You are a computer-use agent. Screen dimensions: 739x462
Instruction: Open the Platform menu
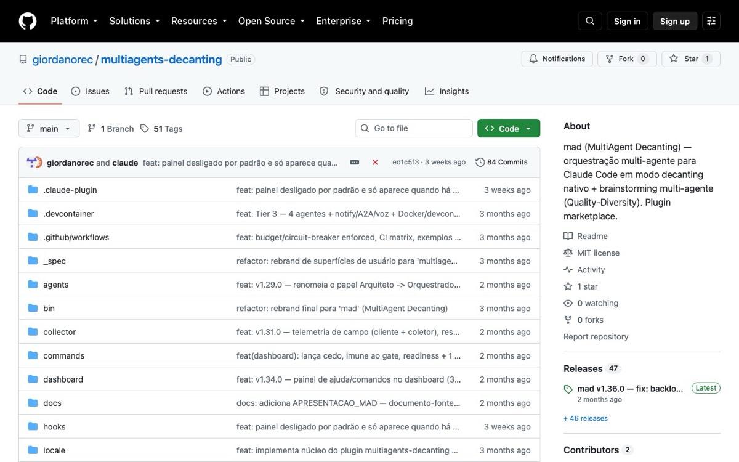pos(74,21)
